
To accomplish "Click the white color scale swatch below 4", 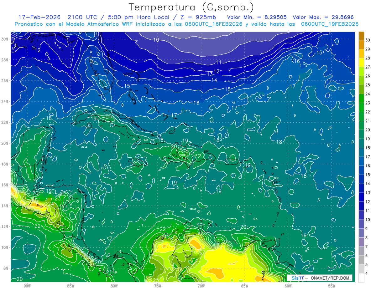I will (361, 278).
